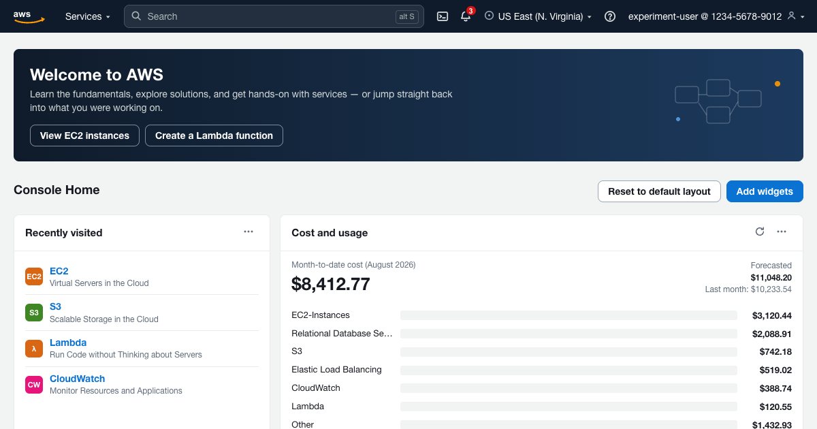Focus the Search input field
817x429 pixels.
[x=274, y=16]
